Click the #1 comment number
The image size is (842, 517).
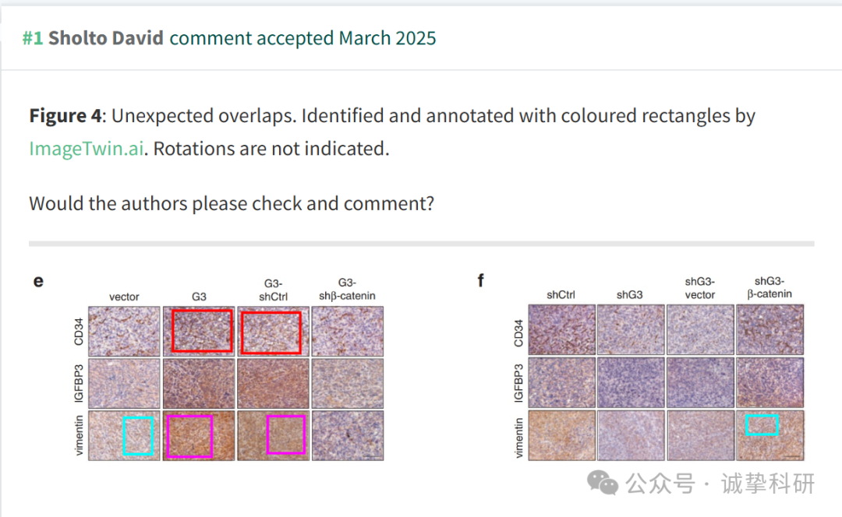coord(33,38)
